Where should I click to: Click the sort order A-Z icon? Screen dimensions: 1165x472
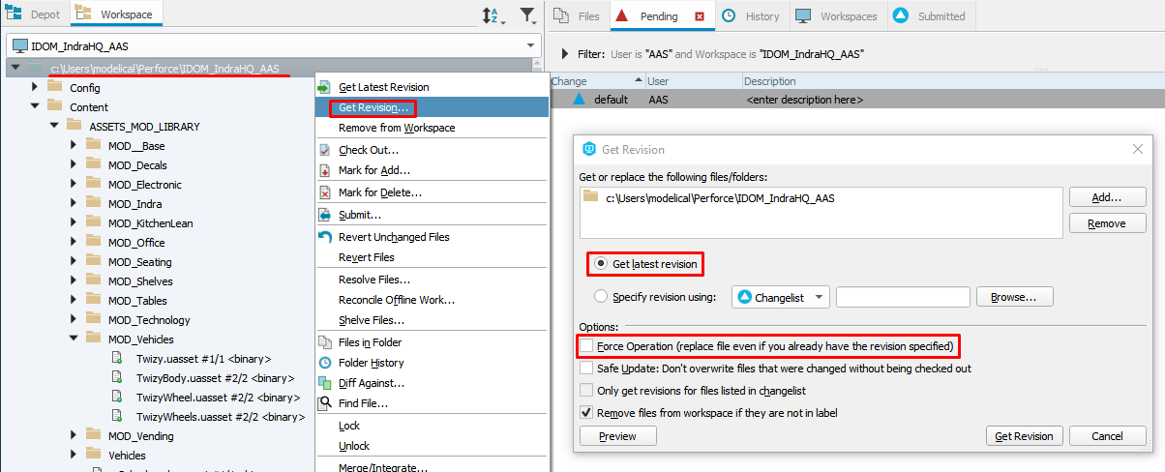492,15
